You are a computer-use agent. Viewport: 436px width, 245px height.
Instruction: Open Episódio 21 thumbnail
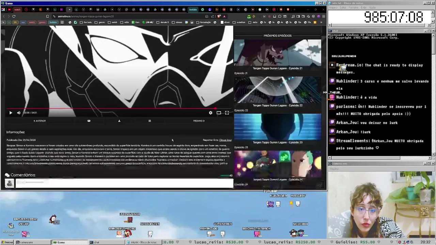[278, 53]
